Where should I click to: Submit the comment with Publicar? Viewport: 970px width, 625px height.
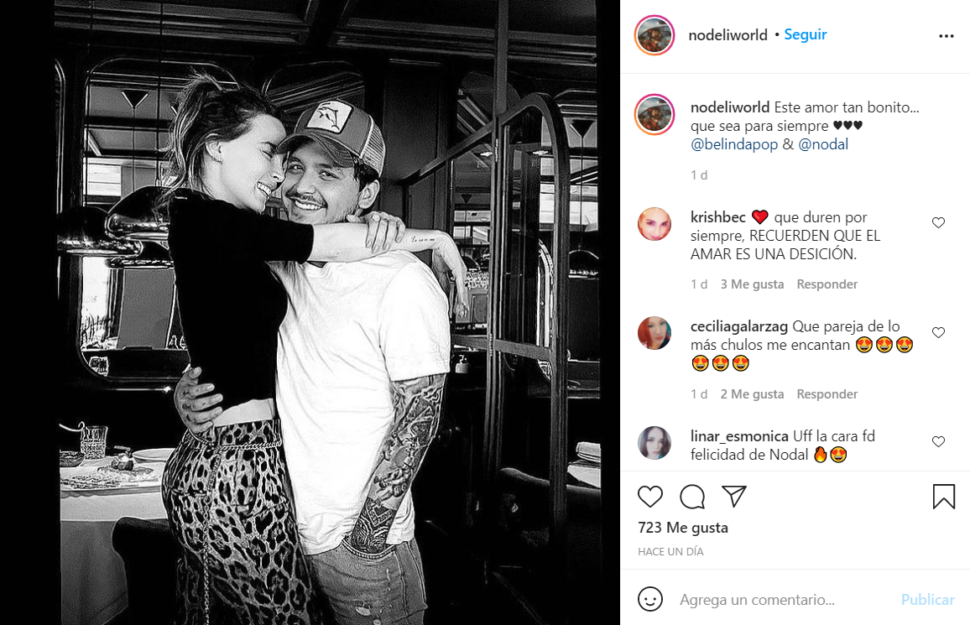tap(927, 600)
